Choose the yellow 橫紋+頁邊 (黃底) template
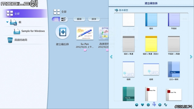The image size is (194, 109). (151, 44)
